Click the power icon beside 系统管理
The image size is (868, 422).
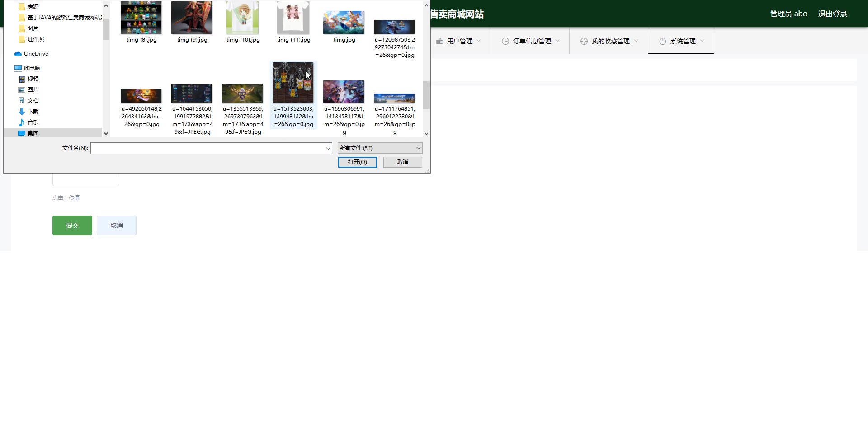pyautogui.click(x=663, y=41)
